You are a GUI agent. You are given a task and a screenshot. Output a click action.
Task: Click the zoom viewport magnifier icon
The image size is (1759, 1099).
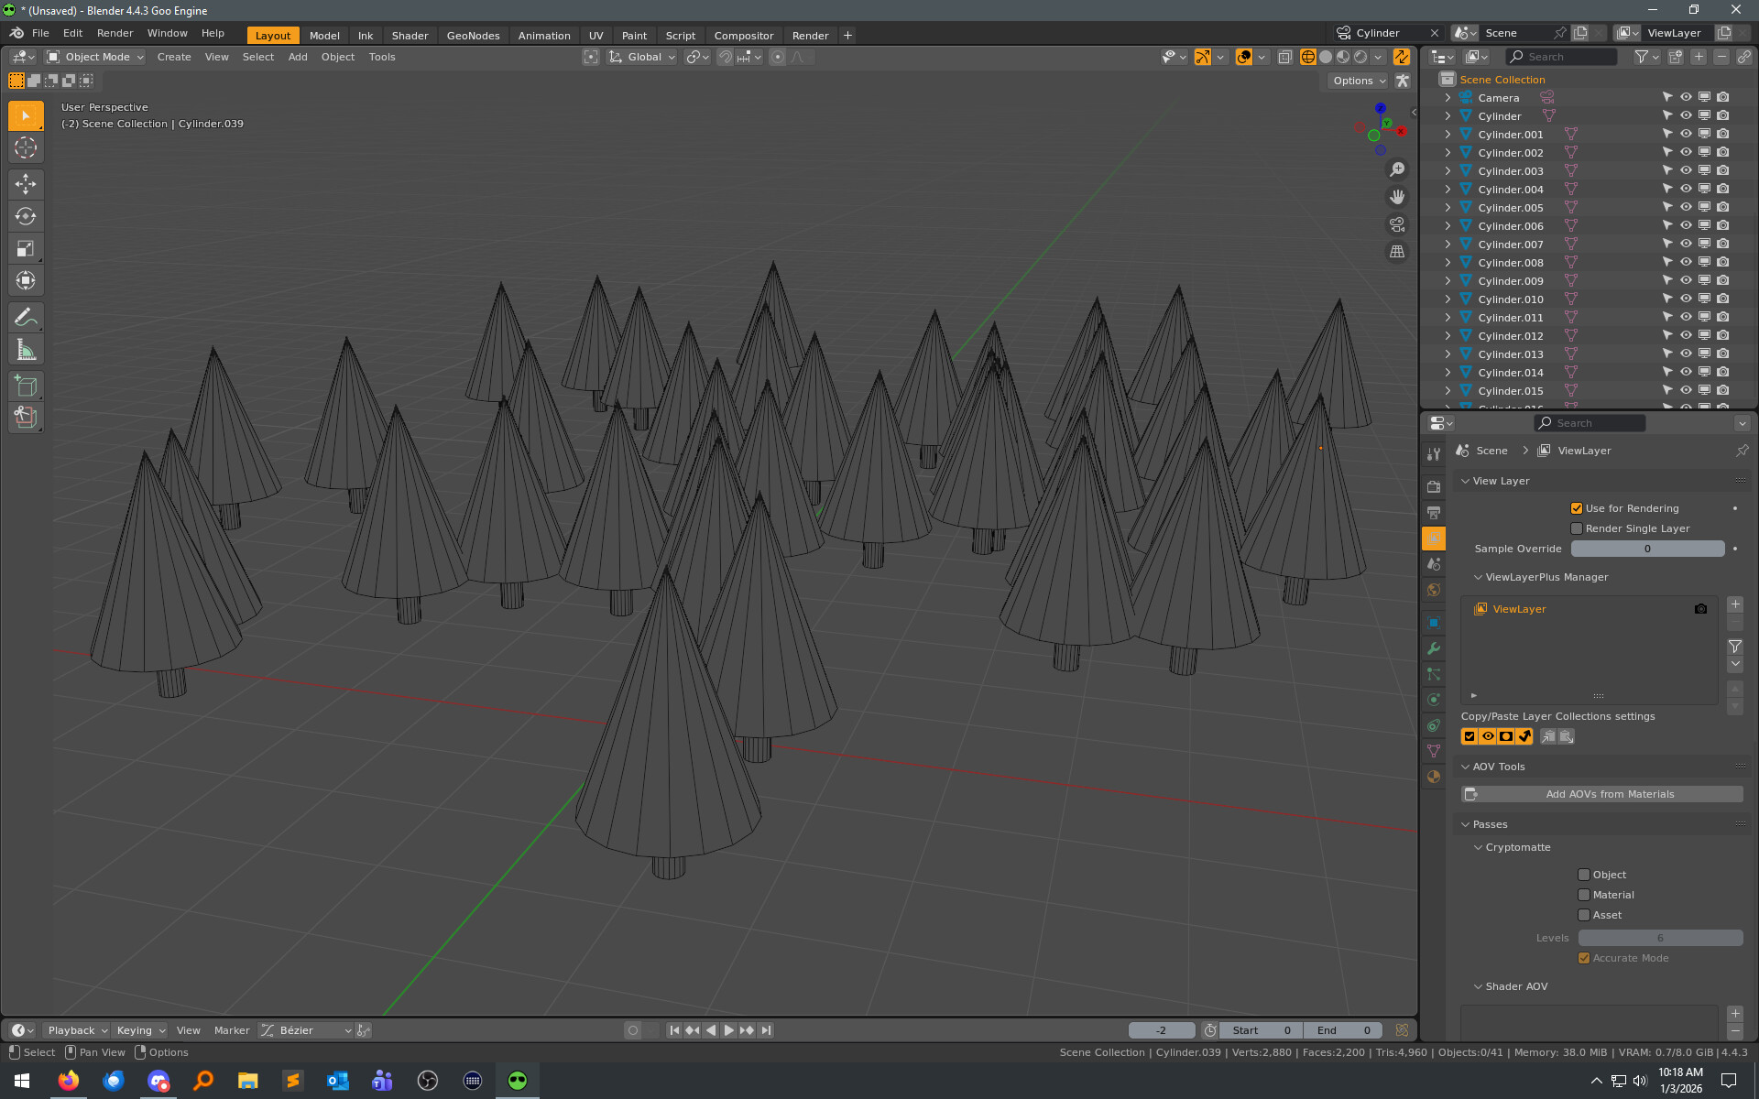pos(1397,169)
